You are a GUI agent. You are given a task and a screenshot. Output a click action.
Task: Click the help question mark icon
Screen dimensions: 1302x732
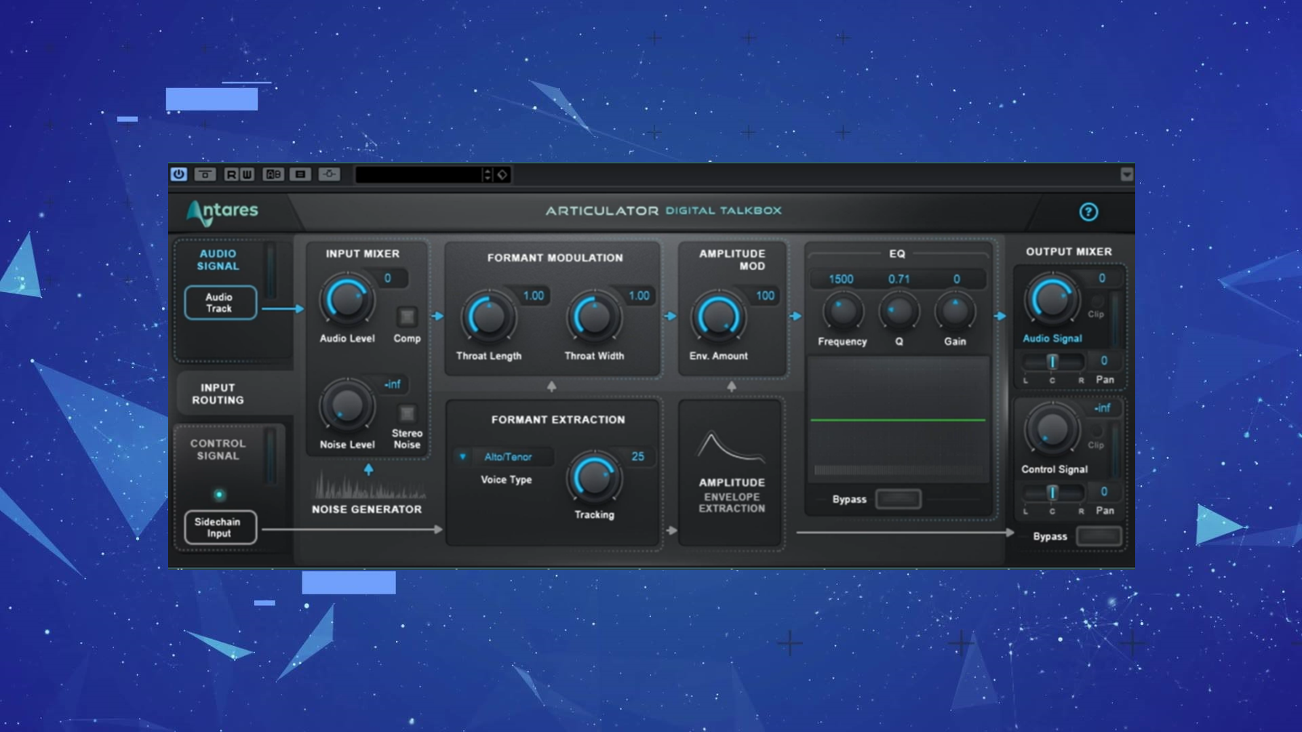tap(1088, 212)
